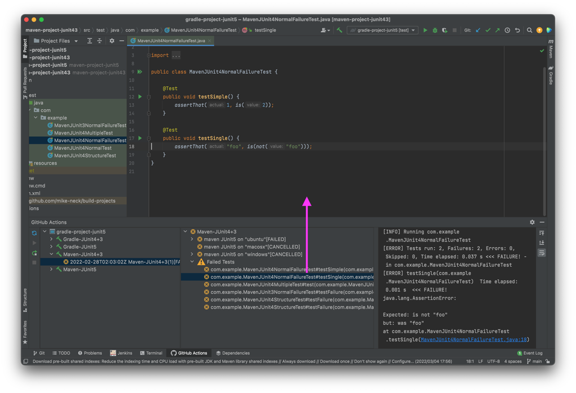Open GitHub Actions panel settings gear
Image resolution: width=576 pixels, height=393 pixels.
(x=532, y=222)
